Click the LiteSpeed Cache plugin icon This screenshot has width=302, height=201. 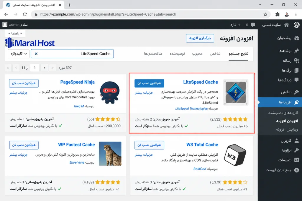(236, 92)
